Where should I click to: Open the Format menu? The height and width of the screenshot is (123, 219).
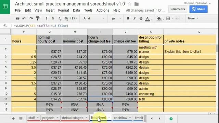click(64, 10)
